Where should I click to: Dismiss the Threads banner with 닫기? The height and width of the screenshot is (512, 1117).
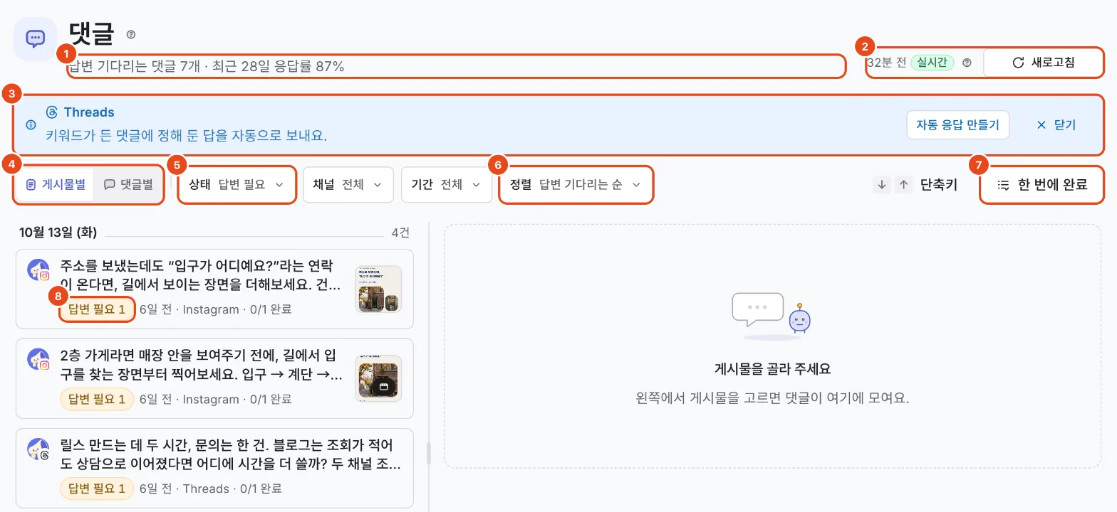(1056, 124)
